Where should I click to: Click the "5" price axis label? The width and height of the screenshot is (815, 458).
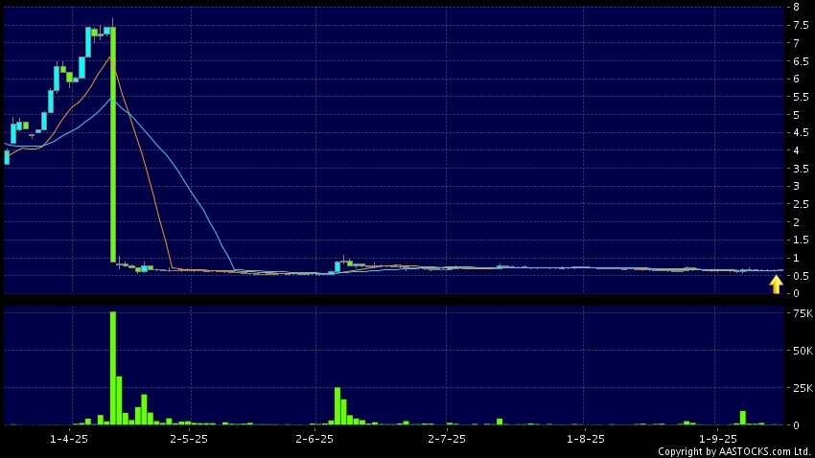(796, 115)
